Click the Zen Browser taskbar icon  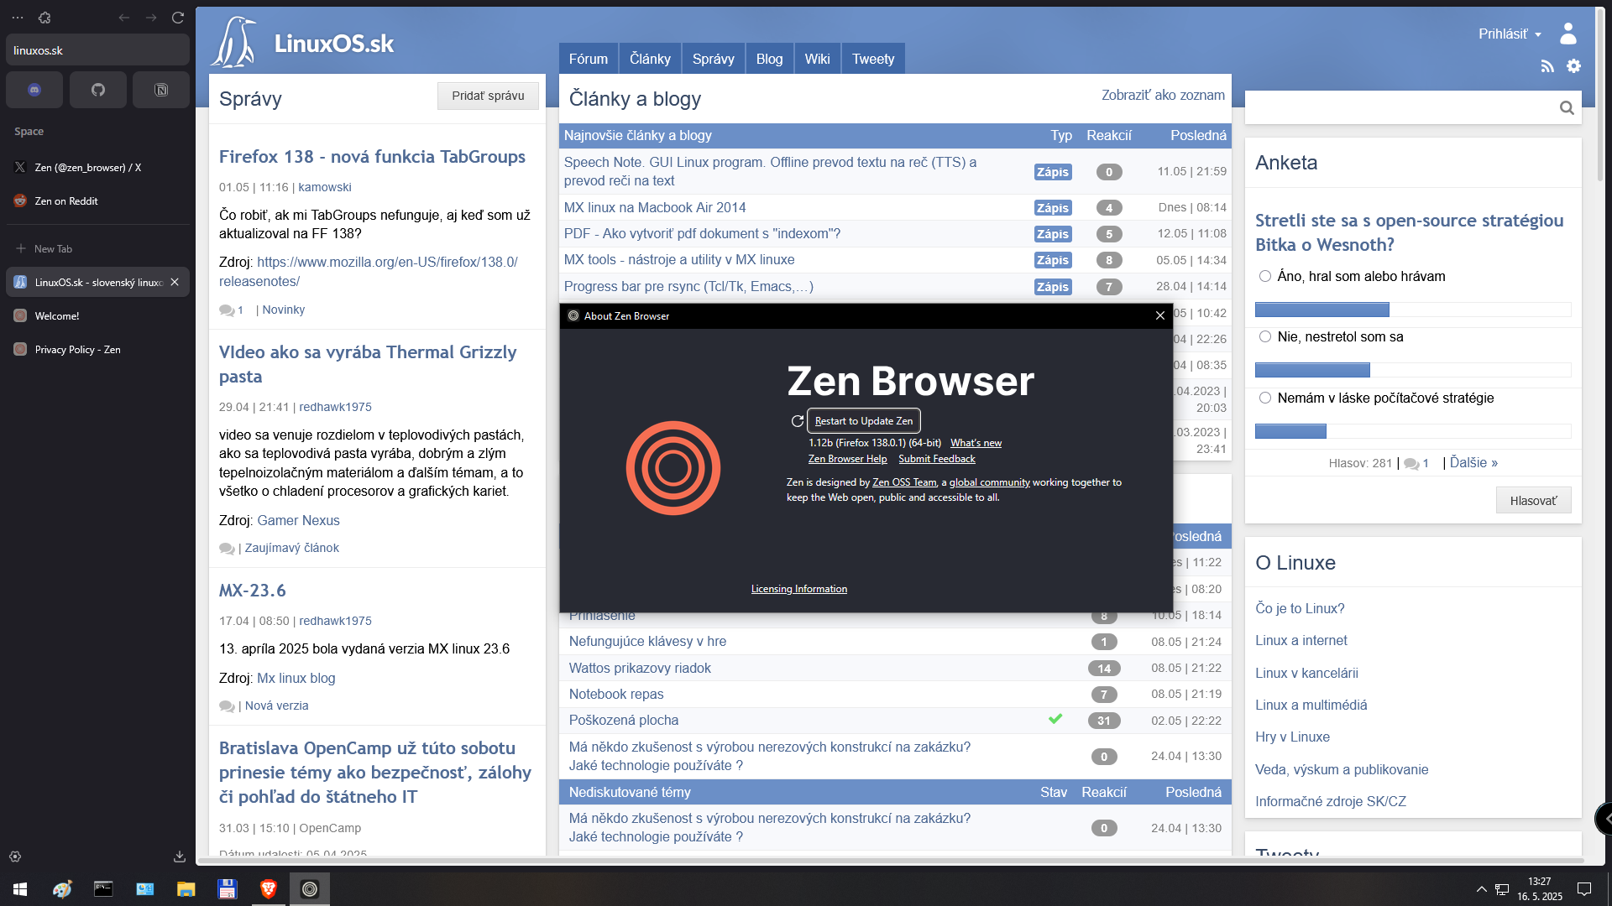310,889
